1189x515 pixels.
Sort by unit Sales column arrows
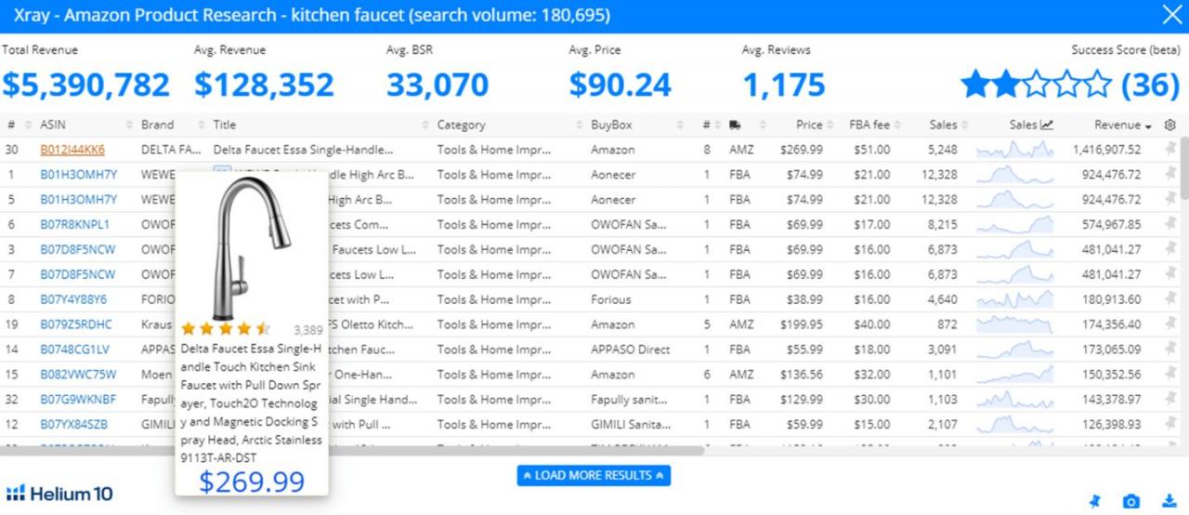click(963, 125)
